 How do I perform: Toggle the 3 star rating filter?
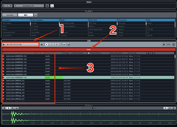[54, 44]
